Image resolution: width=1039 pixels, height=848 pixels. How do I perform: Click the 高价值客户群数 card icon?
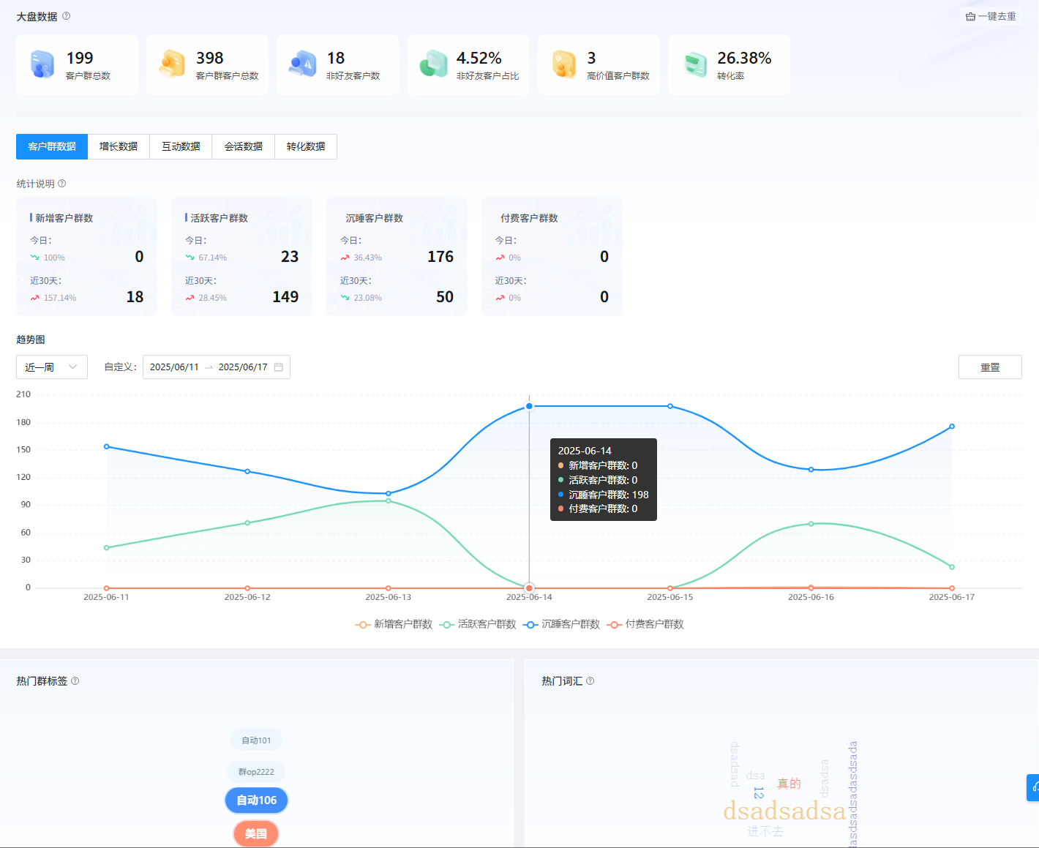tap(563, 64)
